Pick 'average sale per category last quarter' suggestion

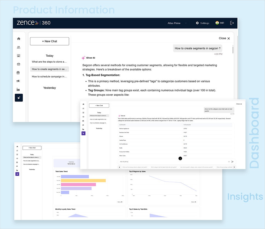(x=135, y=167)
